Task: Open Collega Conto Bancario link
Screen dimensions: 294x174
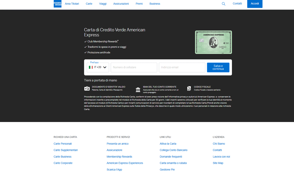Action: click(x=174, y=150)
